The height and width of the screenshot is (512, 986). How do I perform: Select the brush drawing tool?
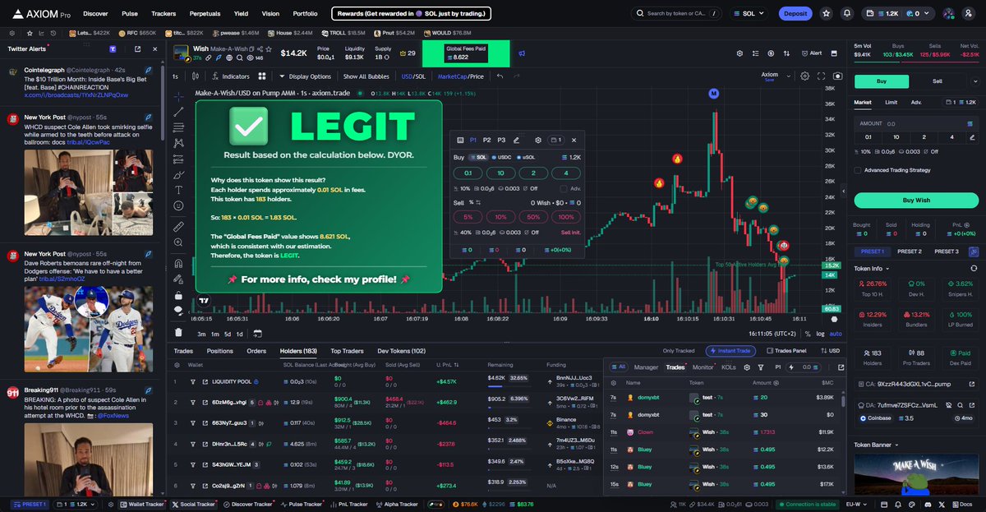pos(178,174)
